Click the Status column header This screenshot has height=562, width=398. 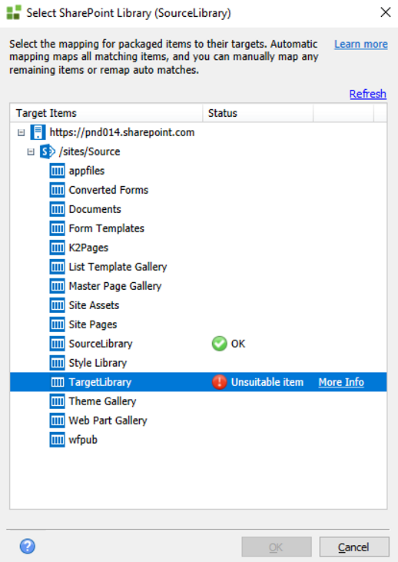[x=258, y=113]
